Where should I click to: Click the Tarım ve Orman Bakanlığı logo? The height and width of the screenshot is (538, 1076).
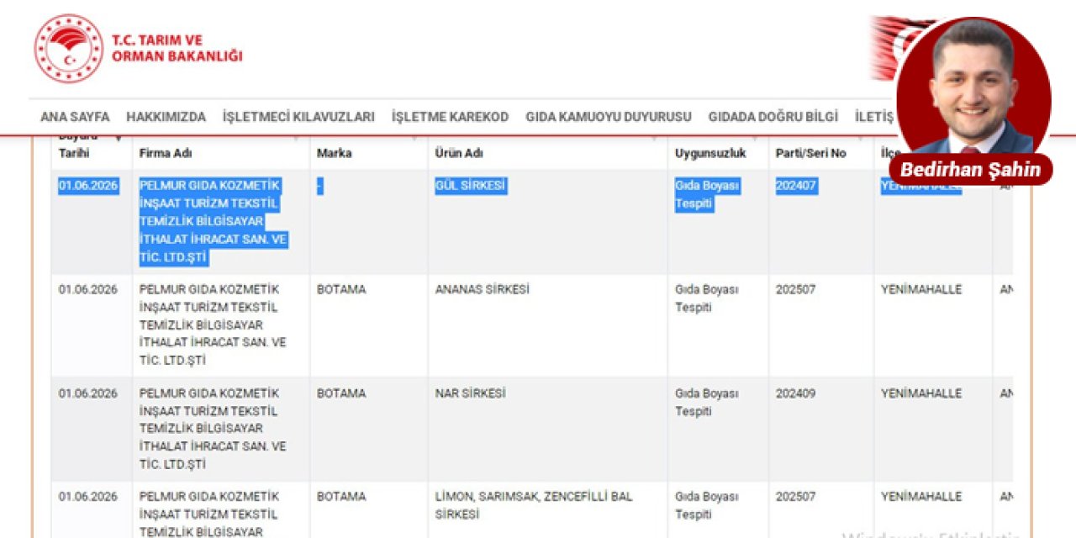(x=68, y=48)
